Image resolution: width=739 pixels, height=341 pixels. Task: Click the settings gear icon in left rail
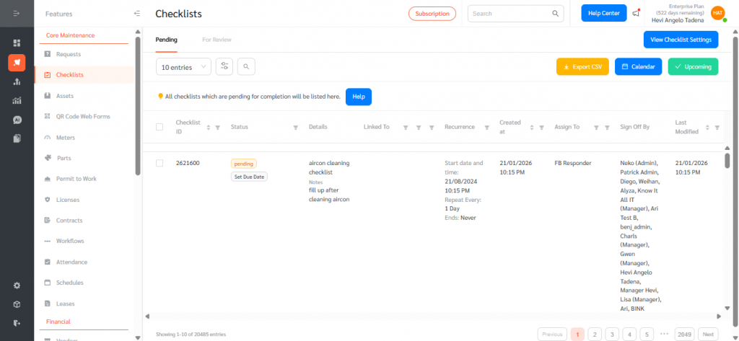tap(17, 285)
